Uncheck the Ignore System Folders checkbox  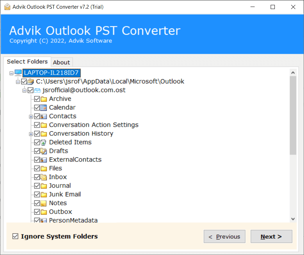[x=15, y=236]
